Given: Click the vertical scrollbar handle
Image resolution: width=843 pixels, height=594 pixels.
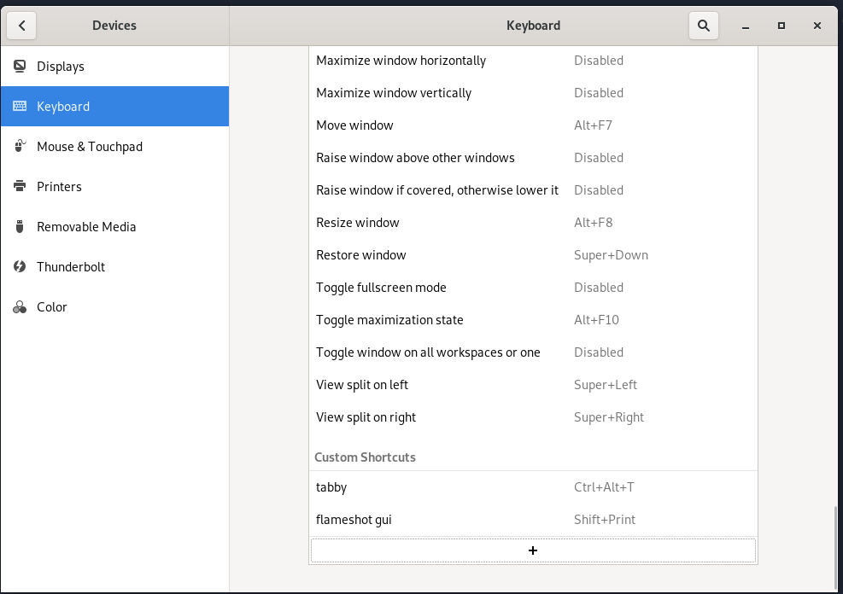Looking at the screenshot, I should pyautogui.click(x=836, y=547).
